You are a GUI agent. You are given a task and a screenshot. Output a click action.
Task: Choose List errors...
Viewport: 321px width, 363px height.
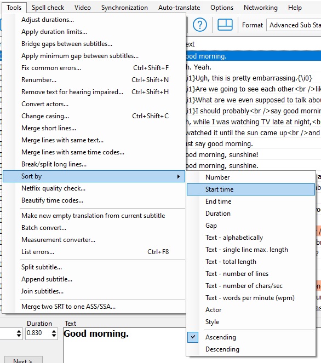coord(94,252)
